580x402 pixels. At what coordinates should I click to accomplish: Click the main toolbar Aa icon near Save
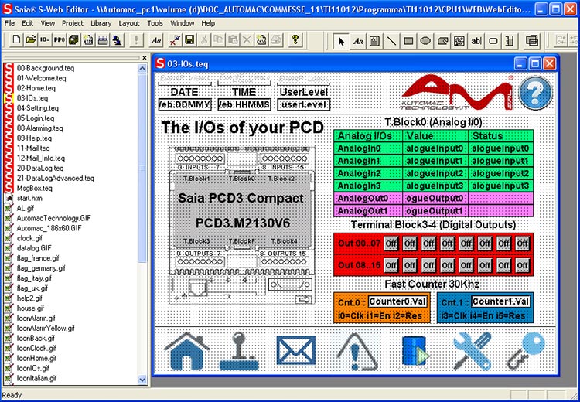[x=156, y=39]
